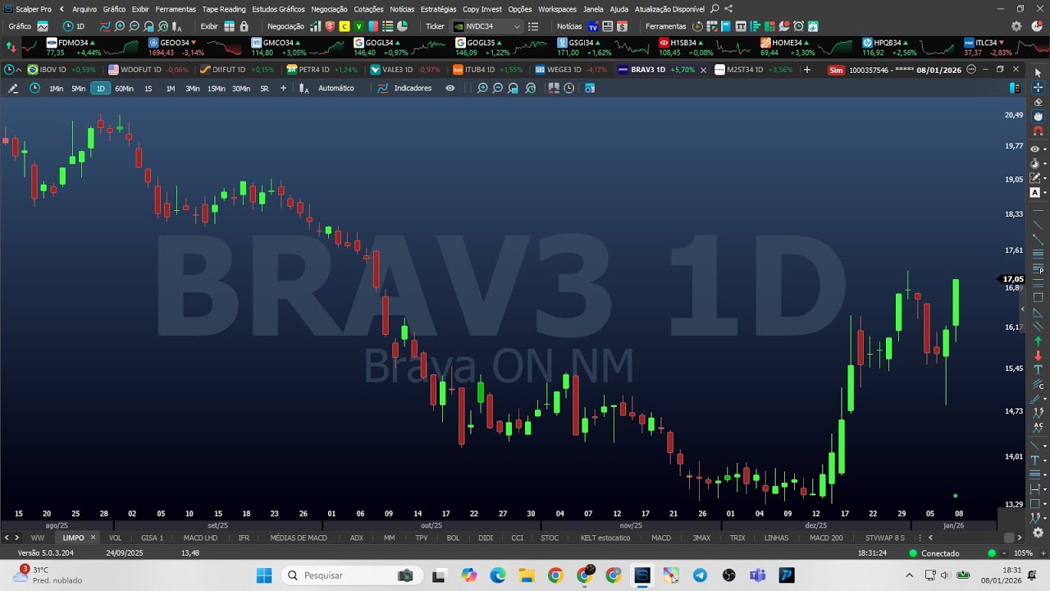Screen dimensions: 1050x591
Task: Click the 17,05 current price label
Action: tap(1012, 279)
